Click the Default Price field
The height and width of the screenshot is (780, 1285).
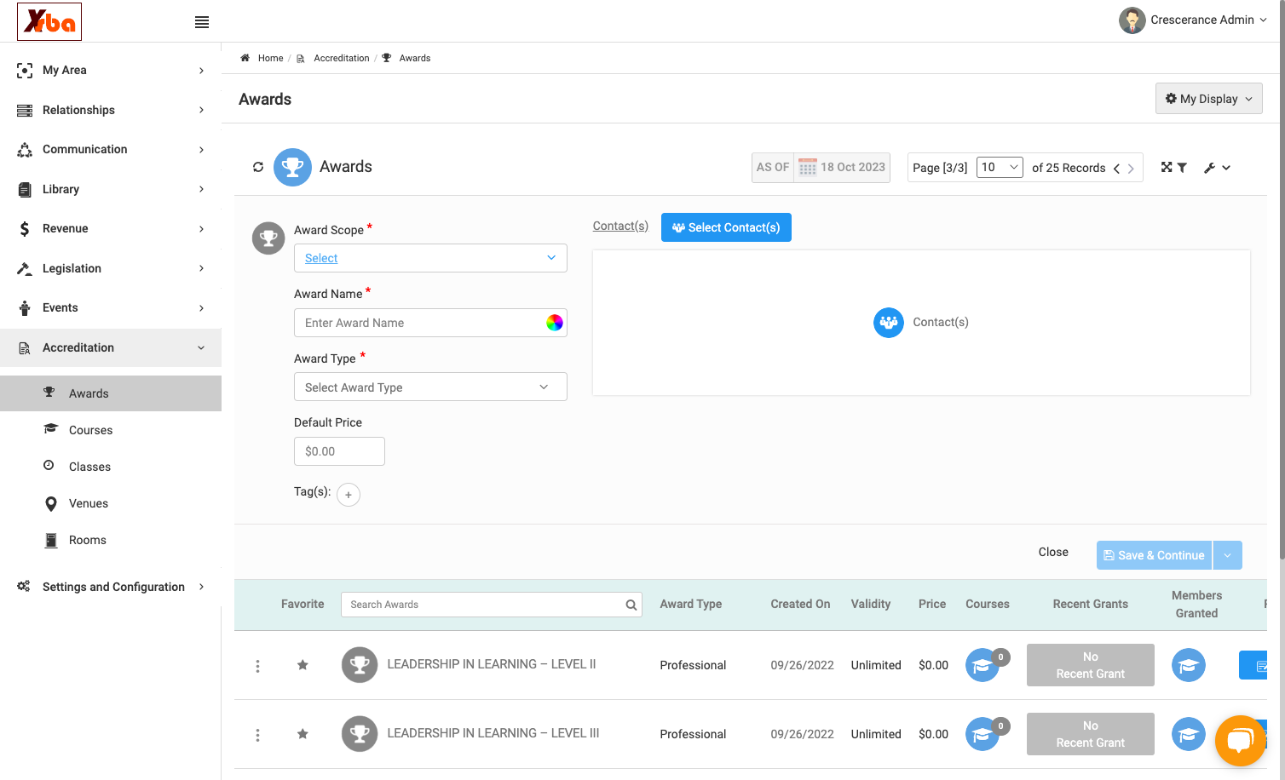339,451
